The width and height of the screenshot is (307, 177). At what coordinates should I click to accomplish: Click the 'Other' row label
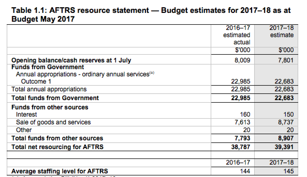click(24, 130)
